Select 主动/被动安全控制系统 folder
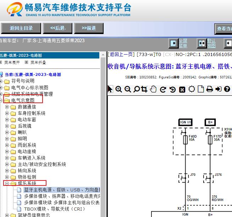The height and width of the screenshot is (217, 232). [42, 164]
